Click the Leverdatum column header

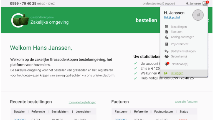click(83, 112)
